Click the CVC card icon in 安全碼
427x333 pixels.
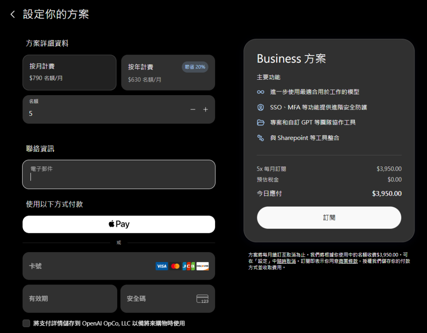click(202, 299)
